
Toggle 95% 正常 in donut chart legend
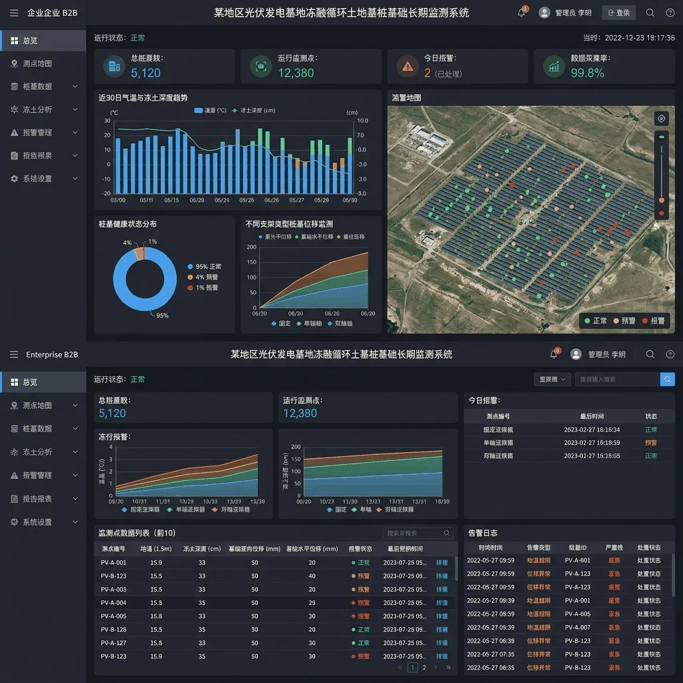coord(204,267)
